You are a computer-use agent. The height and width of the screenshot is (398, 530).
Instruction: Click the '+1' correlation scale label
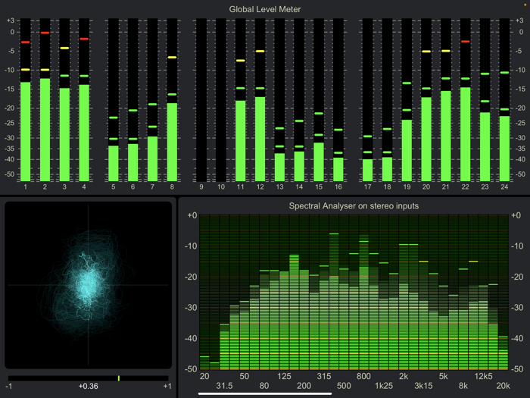tap(167, 386)
